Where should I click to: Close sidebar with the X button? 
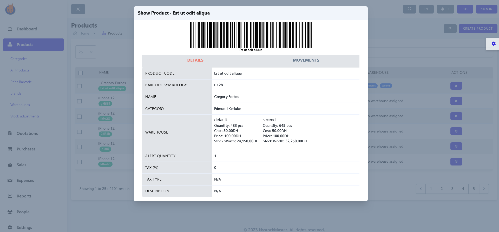[78, 9]
